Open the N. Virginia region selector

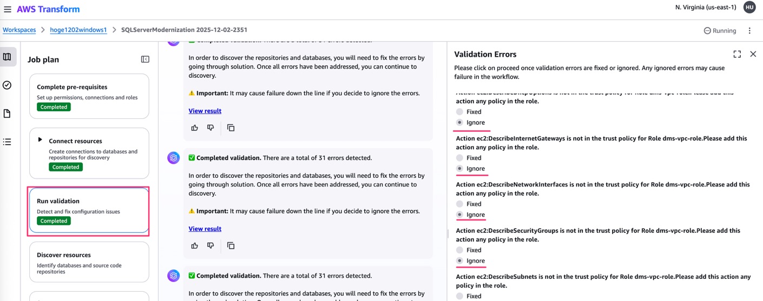pyautogui.click(x=706, y=8)
